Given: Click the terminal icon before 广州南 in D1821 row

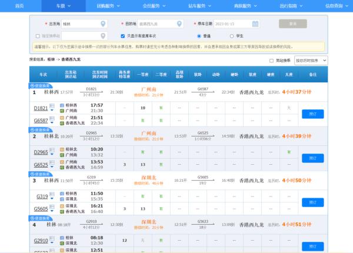Looking at the screenshot, I should coord(62,111).
